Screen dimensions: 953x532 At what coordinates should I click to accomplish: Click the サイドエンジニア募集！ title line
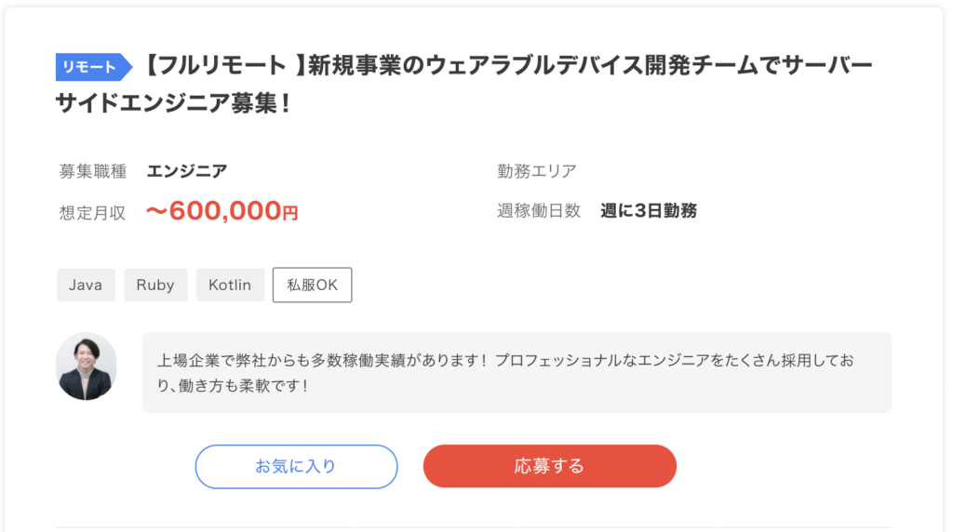click(172, 102)
